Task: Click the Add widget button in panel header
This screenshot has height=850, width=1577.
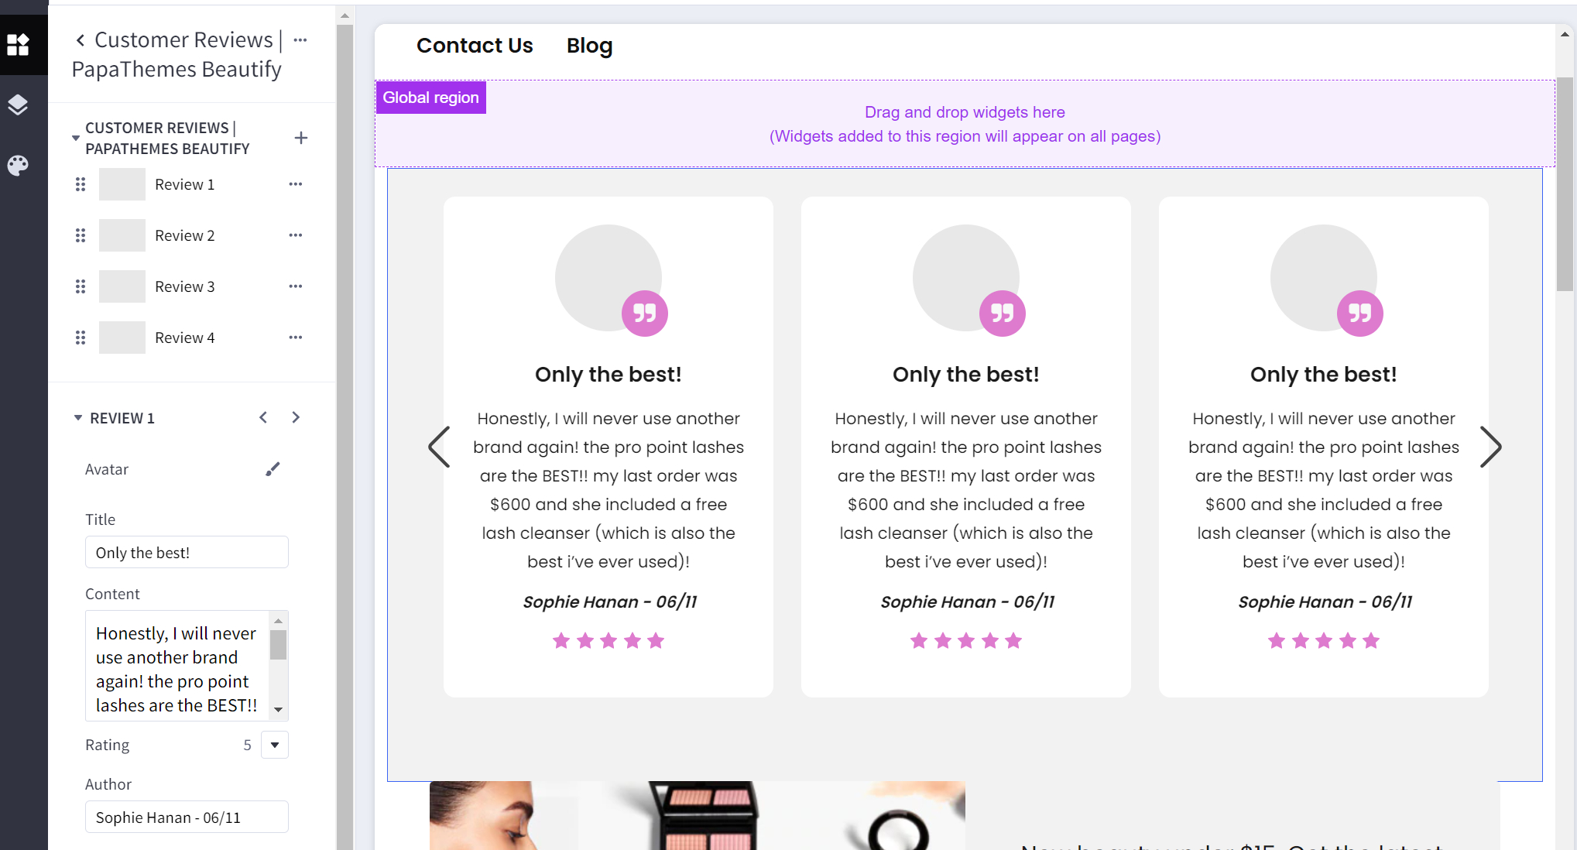Action: [303, 137]
